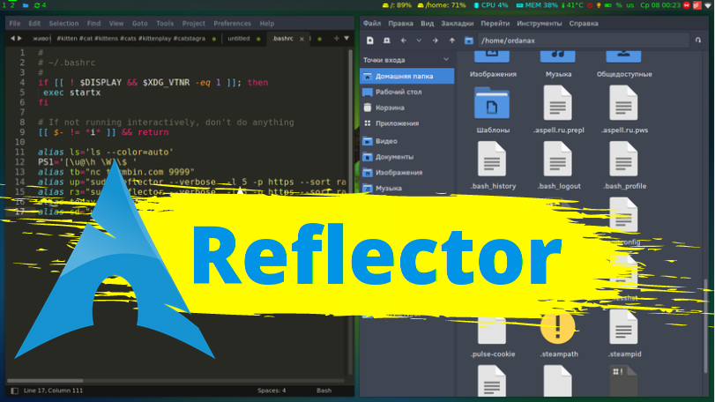The image size is (715, 402).
Task: Click the home folder icon beside the path bar
Action: coord(469,41)
